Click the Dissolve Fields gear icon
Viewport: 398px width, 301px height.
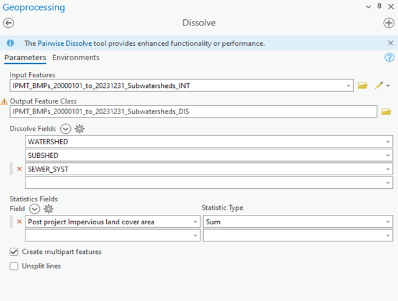[79, 129]
